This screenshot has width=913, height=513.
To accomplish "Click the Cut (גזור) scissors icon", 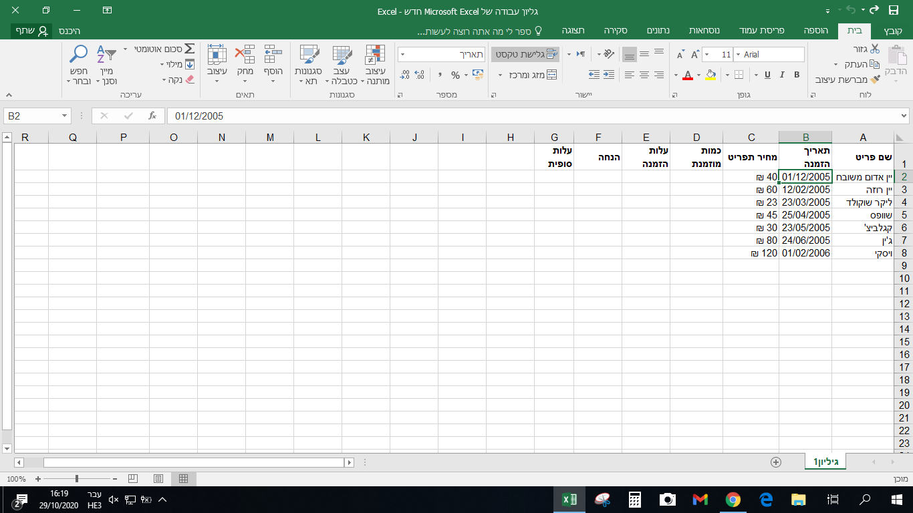I will [875, 49].
